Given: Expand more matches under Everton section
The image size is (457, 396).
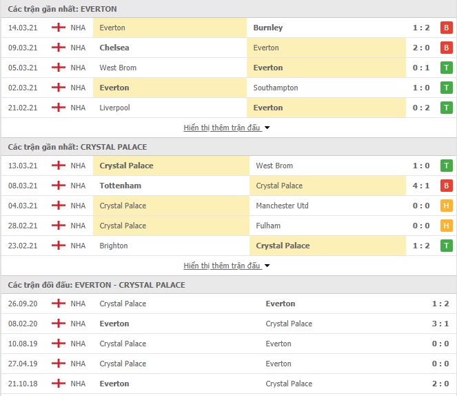Looking at the screenshot, I should (221, 128).
